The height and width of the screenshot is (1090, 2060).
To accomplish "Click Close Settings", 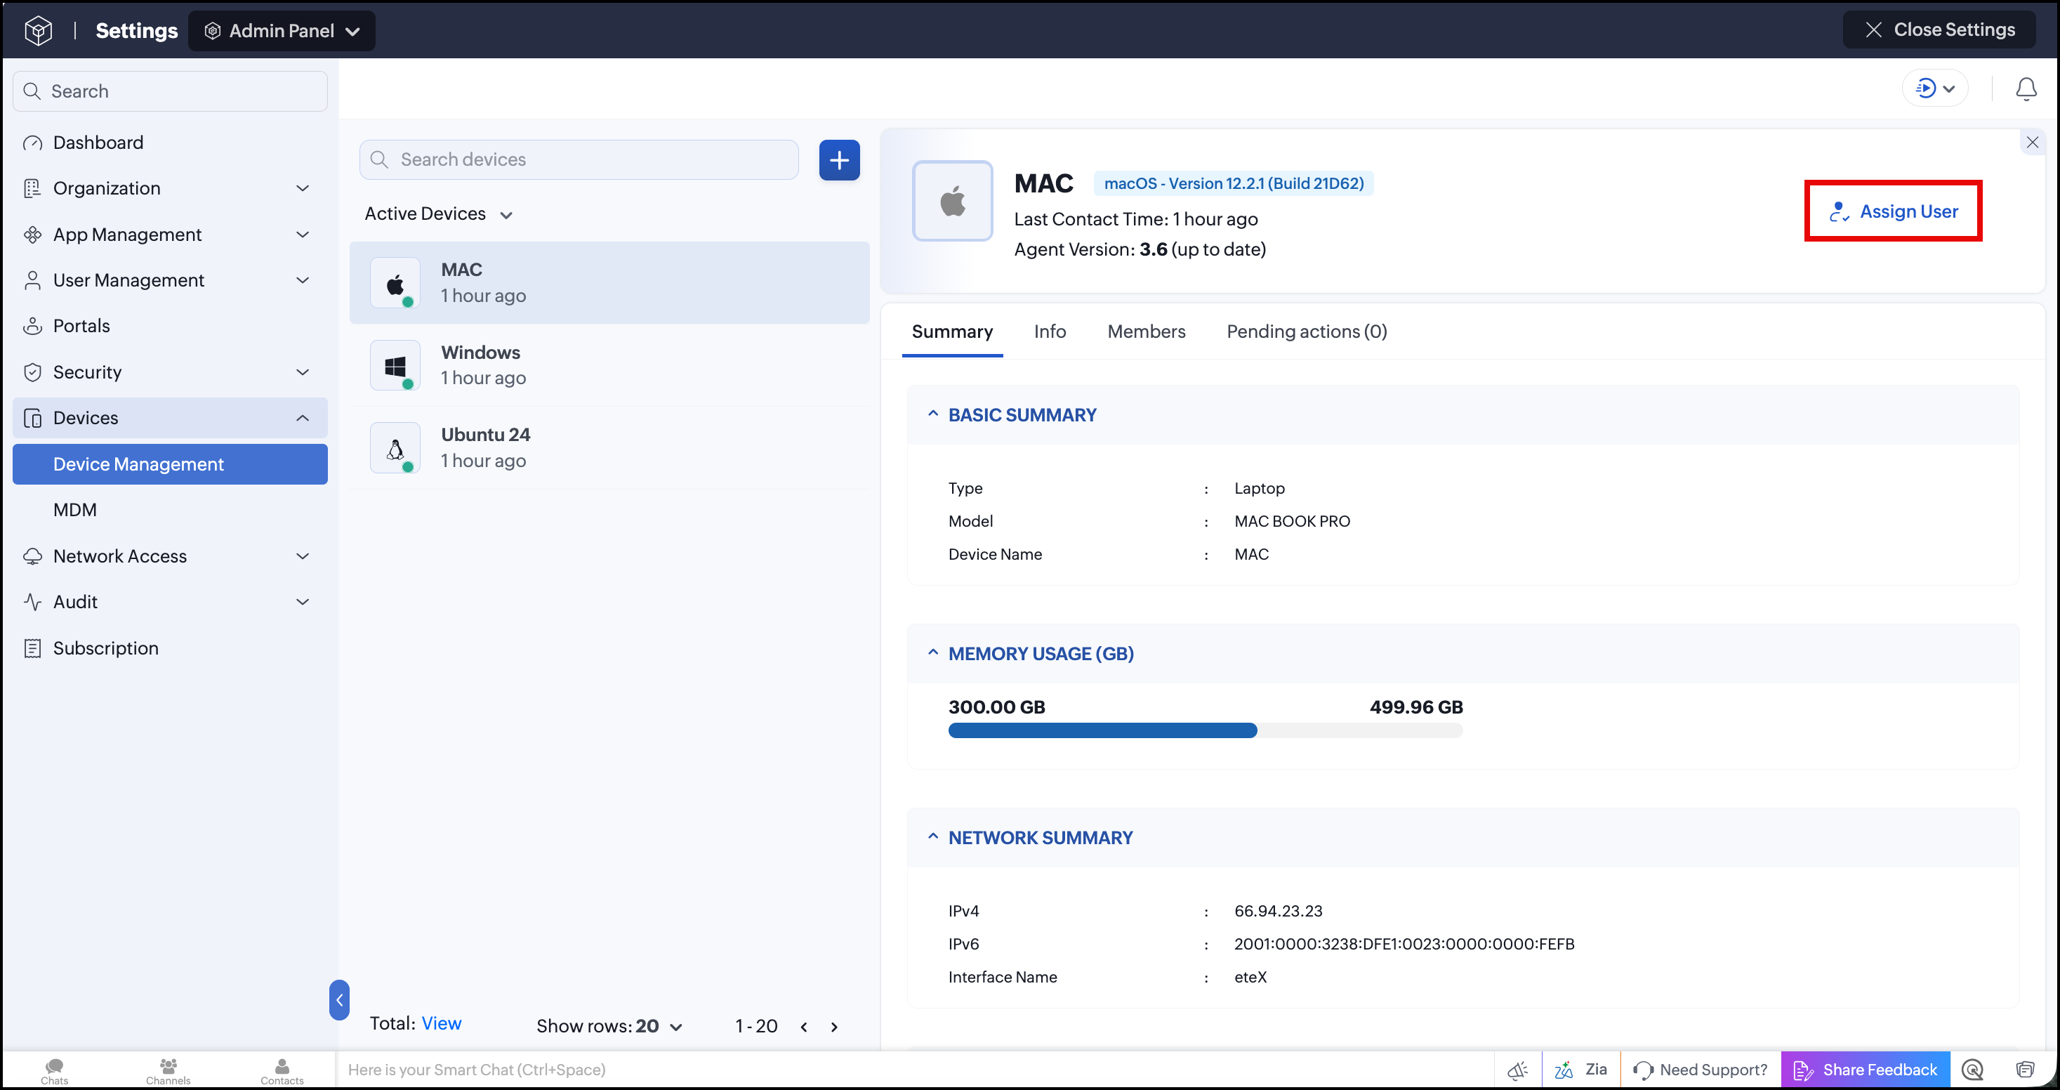I will 1939,29.
